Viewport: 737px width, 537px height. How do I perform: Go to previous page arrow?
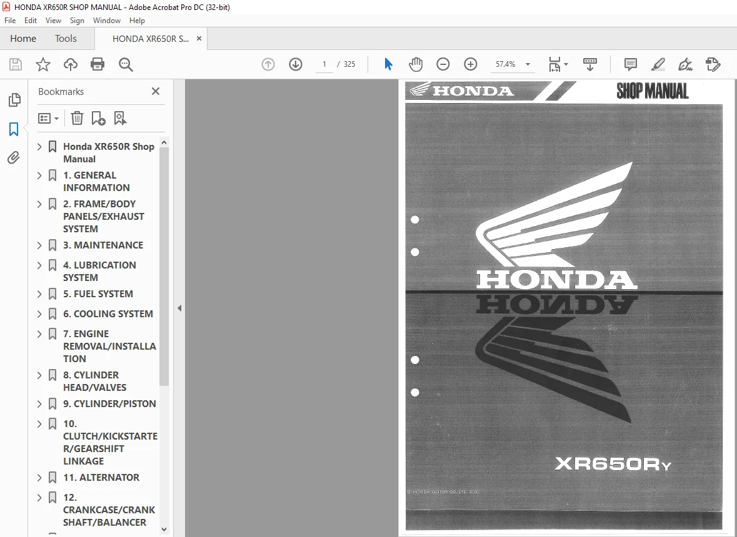[268, 64]
